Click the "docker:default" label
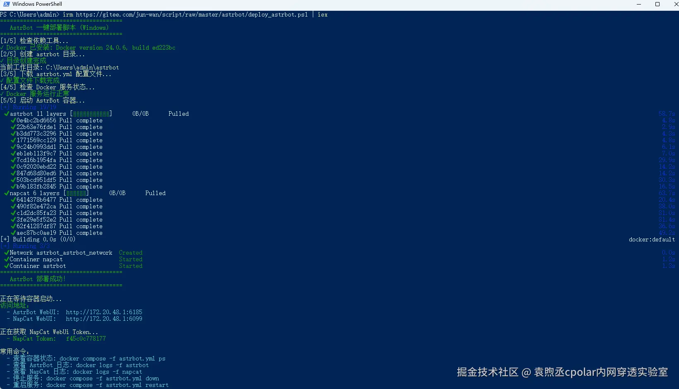679x389 pixels. [652, 239]
